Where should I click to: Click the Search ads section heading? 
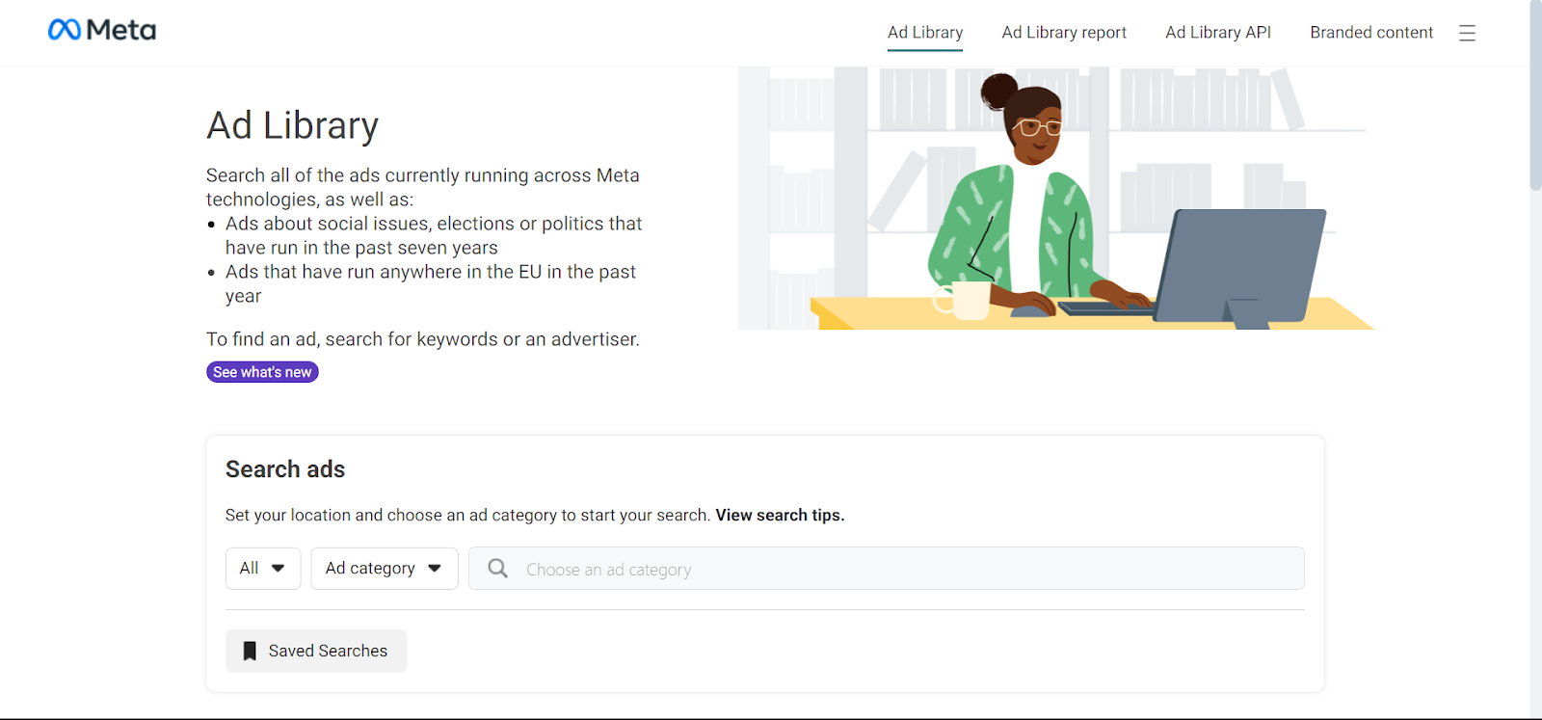pyautogui.click(x=285, y=469)
